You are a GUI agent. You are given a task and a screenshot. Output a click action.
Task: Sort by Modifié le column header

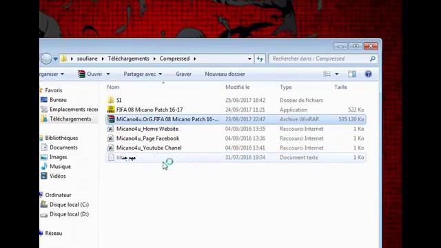[237, 87]
